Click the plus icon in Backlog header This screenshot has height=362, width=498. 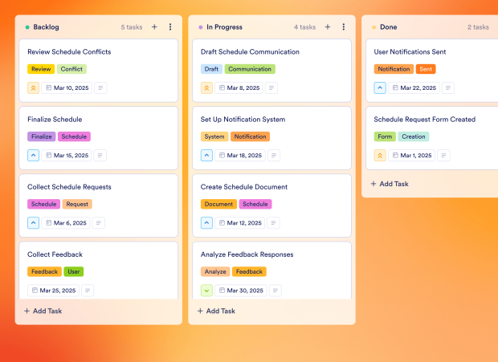tap(154, 27)
